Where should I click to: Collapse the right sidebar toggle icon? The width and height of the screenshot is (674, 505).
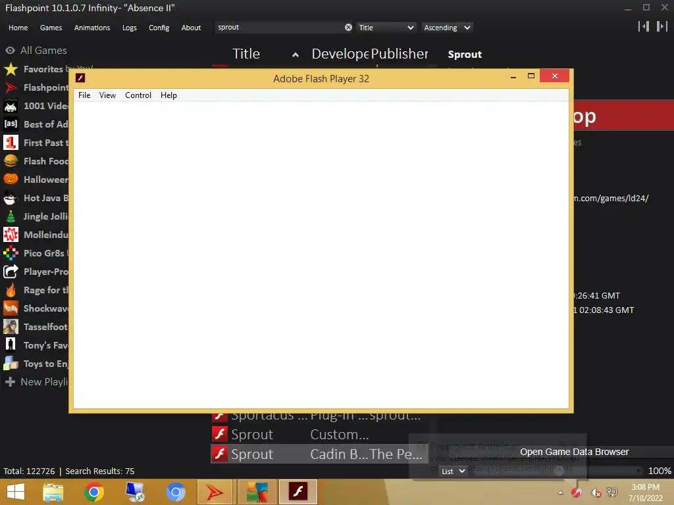tap(662, 26)
